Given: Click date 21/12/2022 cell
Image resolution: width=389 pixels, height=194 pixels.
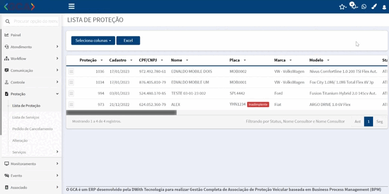Looking at the screenshot, I should point(119,104).
